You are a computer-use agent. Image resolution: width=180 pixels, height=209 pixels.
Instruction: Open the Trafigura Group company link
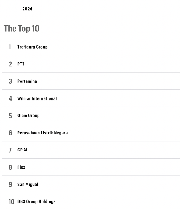coord(32,47)
